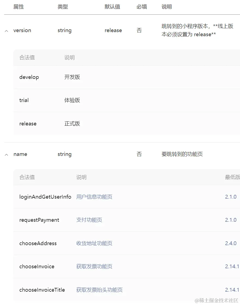The height and width of the screenshot is (305, 240).
Task: Select the version property name
Action: pos(22,30)
